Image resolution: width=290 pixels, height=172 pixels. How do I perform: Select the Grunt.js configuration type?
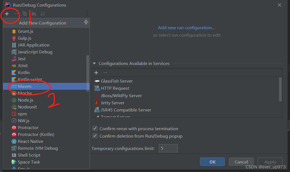point(46,31)
